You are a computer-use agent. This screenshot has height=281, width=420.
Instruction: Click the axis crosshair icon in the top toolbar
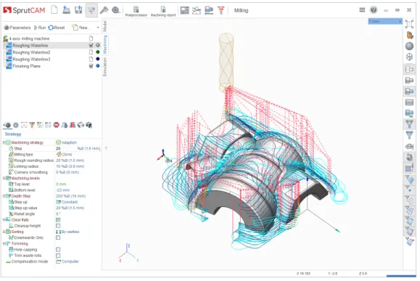91,10
